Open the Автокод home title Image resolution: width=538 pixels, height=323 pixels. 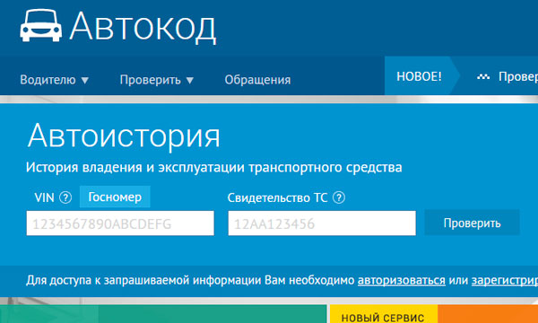coord(143,27)
